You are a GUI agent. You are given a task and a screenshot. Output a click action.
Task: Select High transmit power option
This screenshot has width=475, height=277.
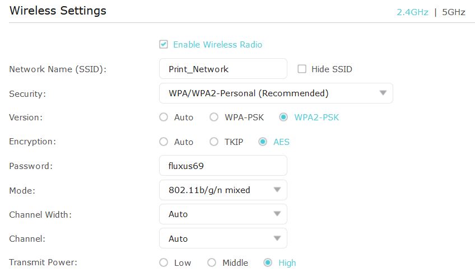268,262
